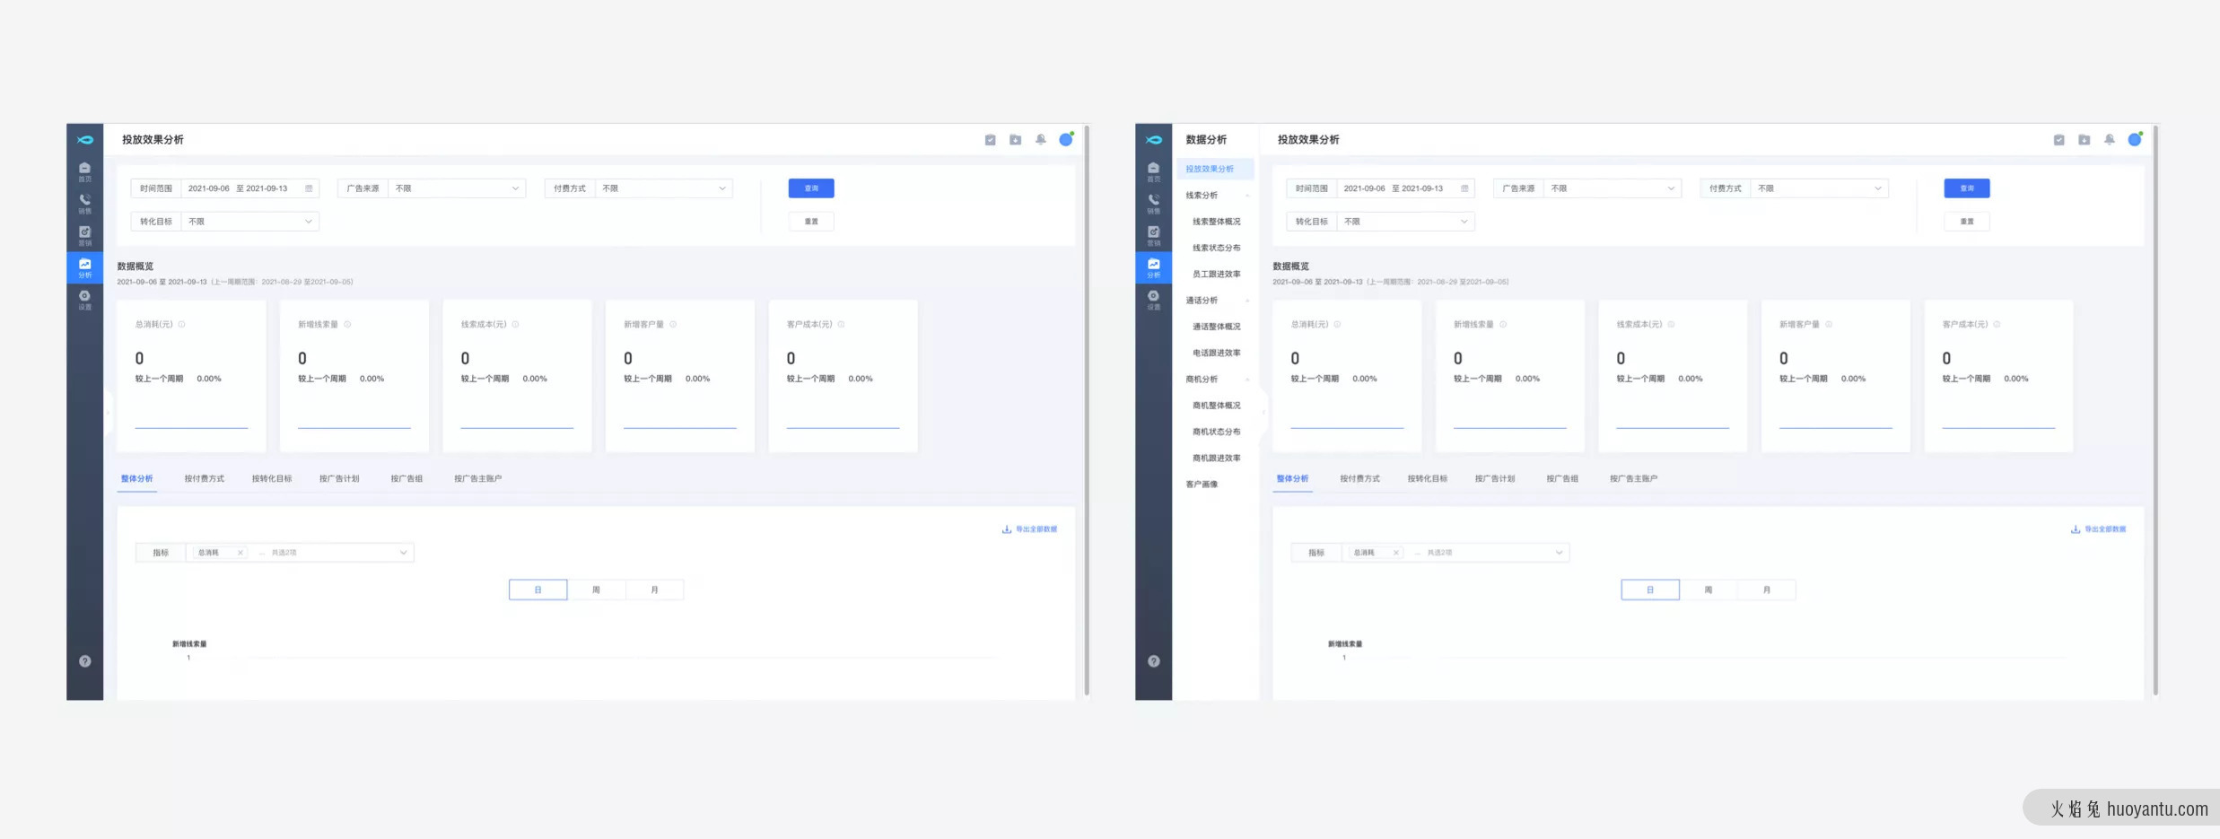Click 重置 button in left window
2220x839 pixels.
811,222
